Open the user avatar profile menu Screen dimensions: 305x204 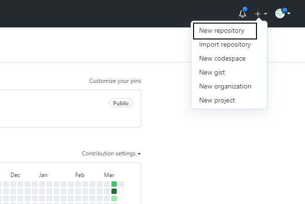(x=280, y=14)
